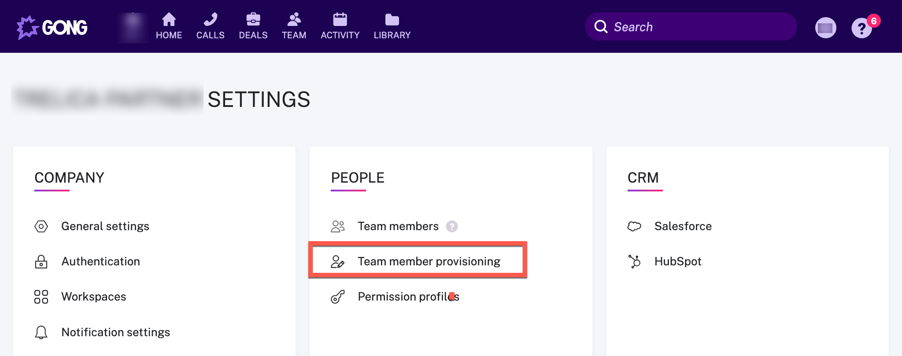
Task: Open the user avatar menu
Action: click(x=826, y=28)
